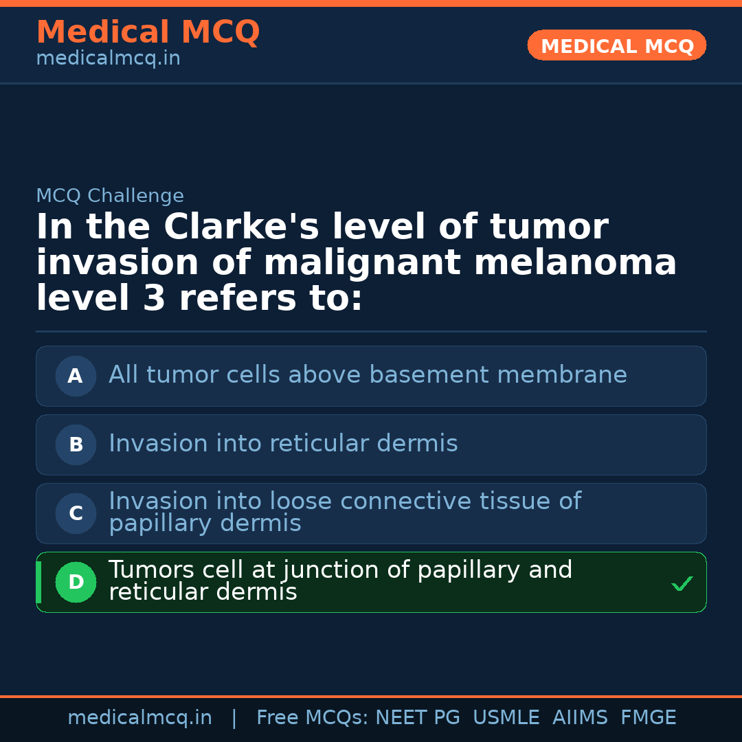Click the letter A circle badge

coord(76,376)
